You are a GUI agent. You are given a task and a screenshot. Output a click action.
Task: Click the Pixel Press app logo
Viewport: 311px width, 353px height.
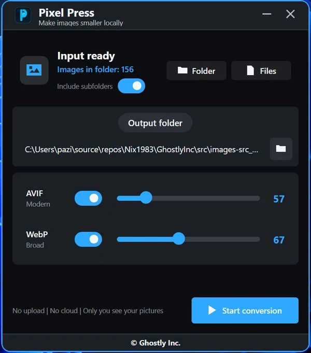point(23,16)
